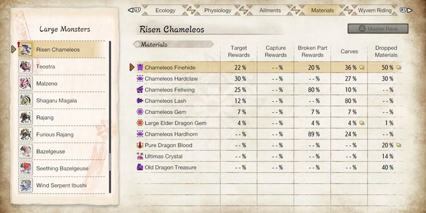Open the Physiology tab
This screenshot has width=426, height=213.
click(218, 10)
